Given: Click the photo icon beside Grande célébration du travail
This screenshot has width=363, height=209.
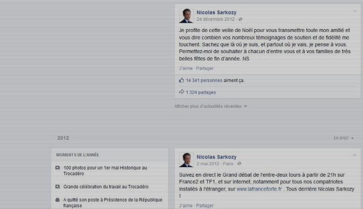Looking at the screenshot, I should [x=58, y=186].
